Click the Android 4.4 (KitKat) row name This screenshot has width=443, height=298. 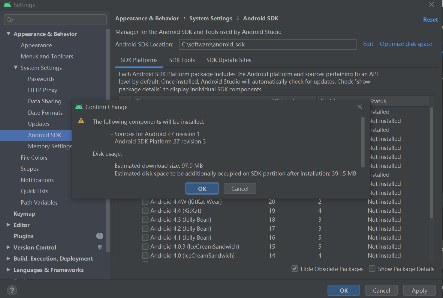click(176, 211)
